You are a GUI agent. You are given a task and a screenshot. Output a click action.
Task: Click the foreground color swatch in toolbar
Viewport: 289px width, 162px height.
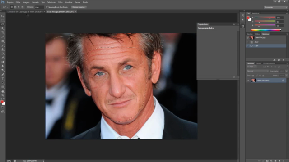click(x=2, y=102)
